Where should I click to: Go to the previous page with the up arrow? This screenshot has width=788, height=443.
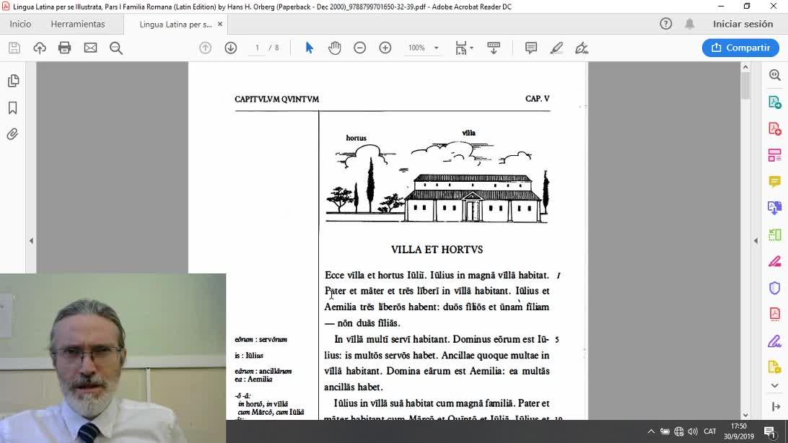pyautogui.click(x=205, y=48)
